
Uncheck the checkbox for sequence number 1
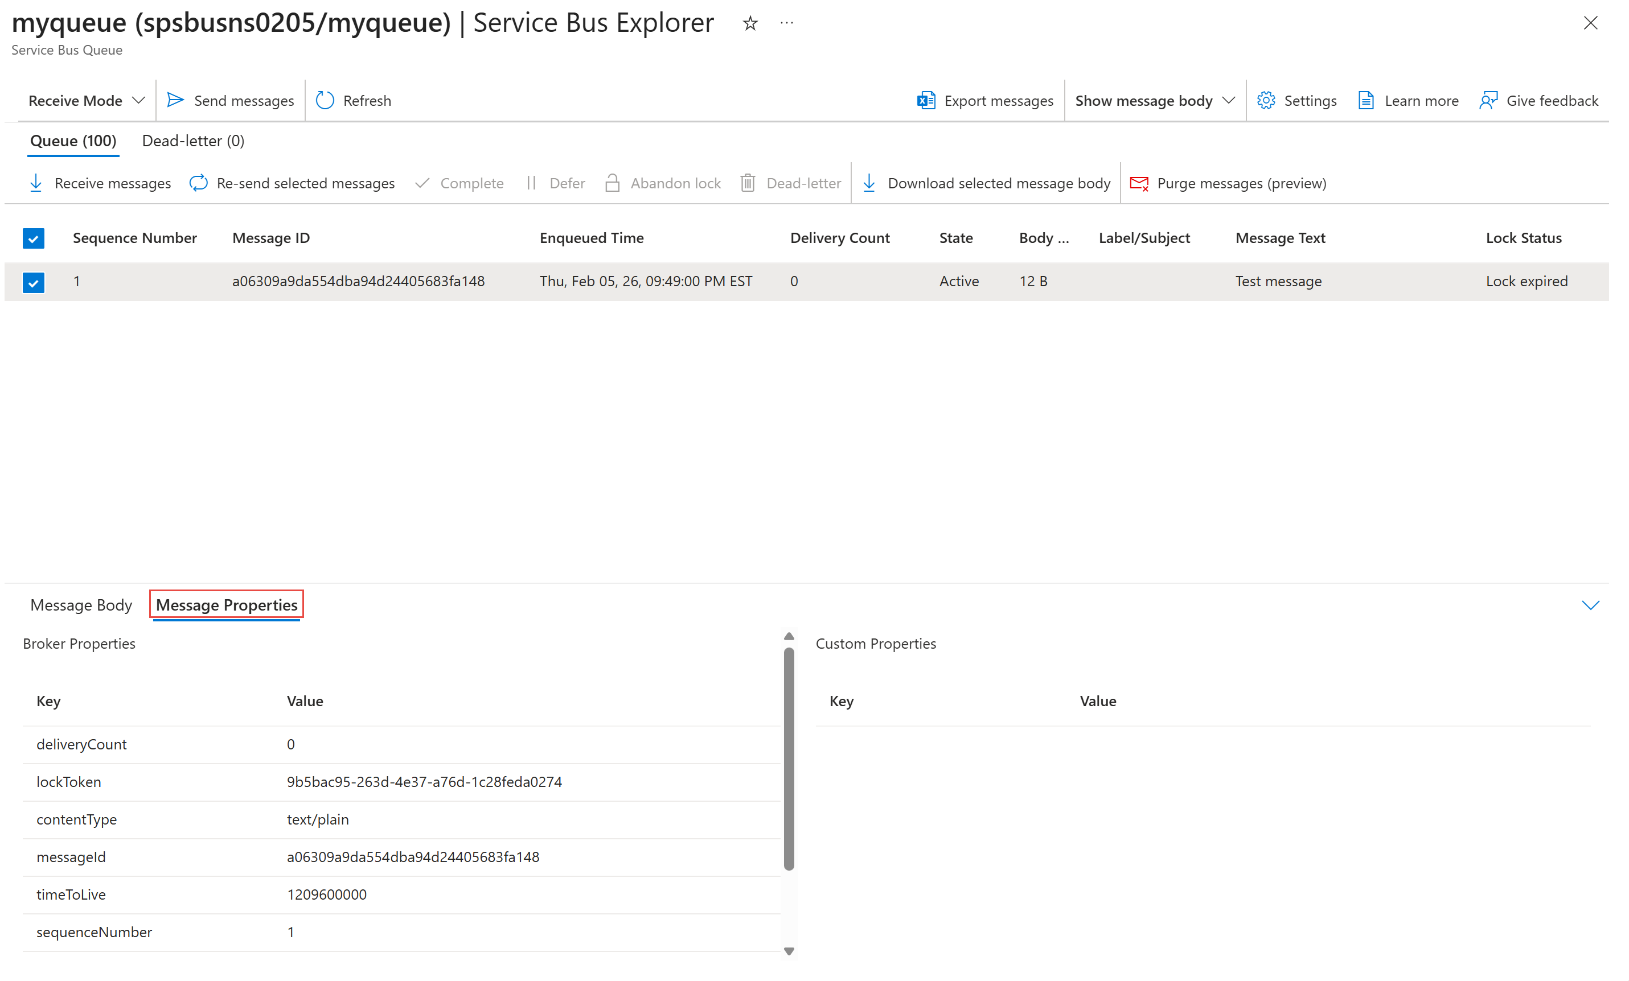[x=33, y=282]
